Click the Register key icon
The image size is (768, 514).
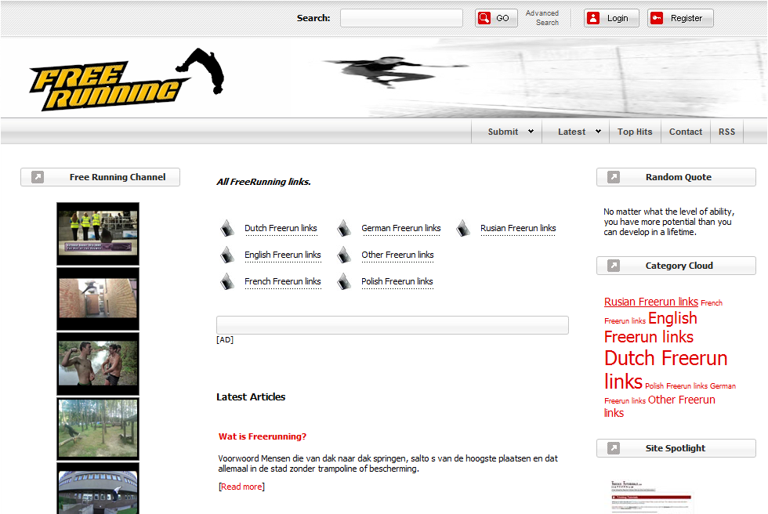tap(657, 18)
